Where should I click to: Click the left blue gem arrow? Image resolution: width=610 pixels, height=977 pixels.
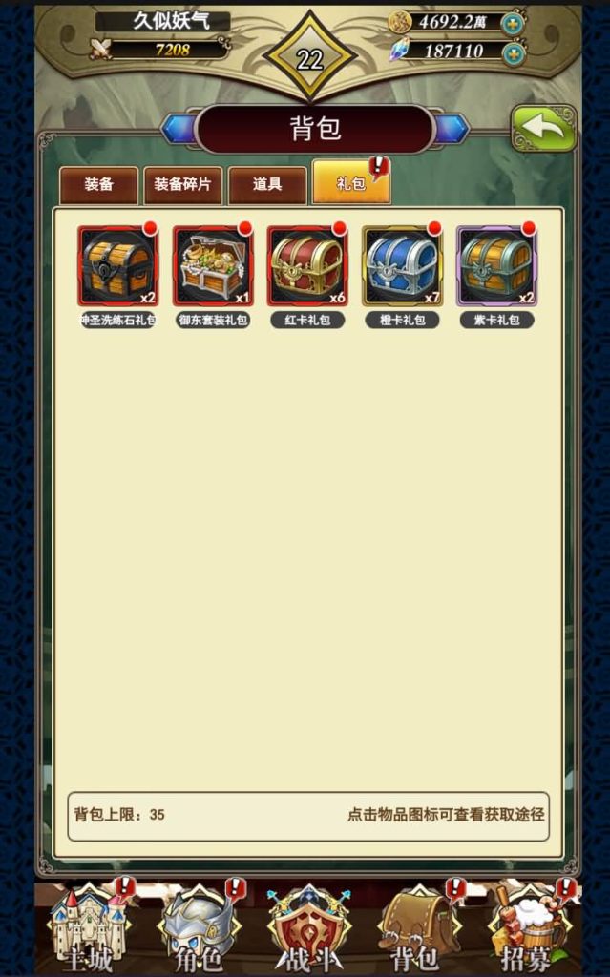[x=179, y=129]
